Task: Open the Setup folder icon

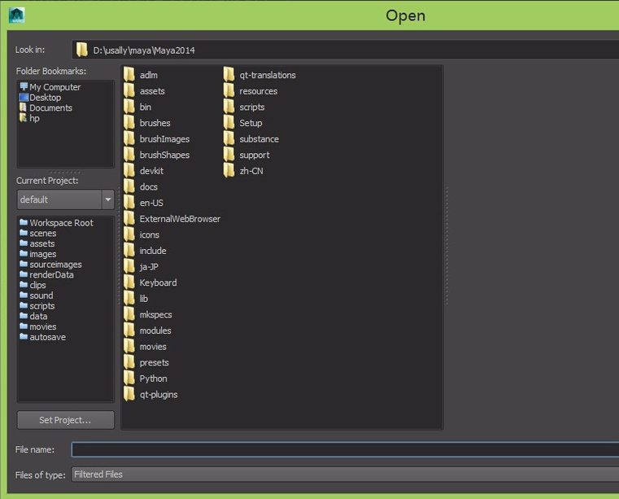Action: [x=229, y=123]
